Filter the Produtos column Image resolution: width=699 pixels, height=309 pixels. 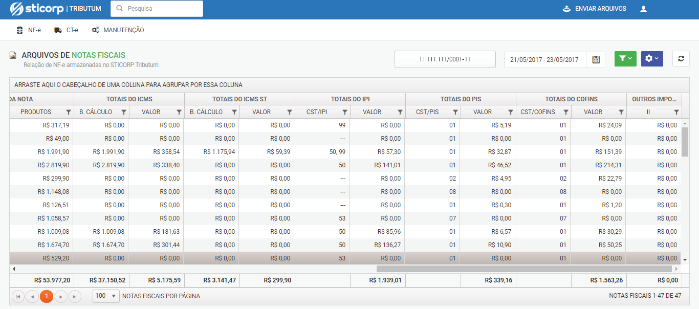69,112
